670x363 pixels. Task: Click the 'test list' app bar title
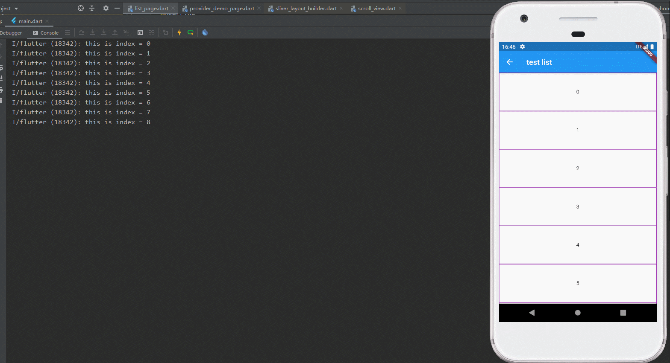tap(539, 62)
